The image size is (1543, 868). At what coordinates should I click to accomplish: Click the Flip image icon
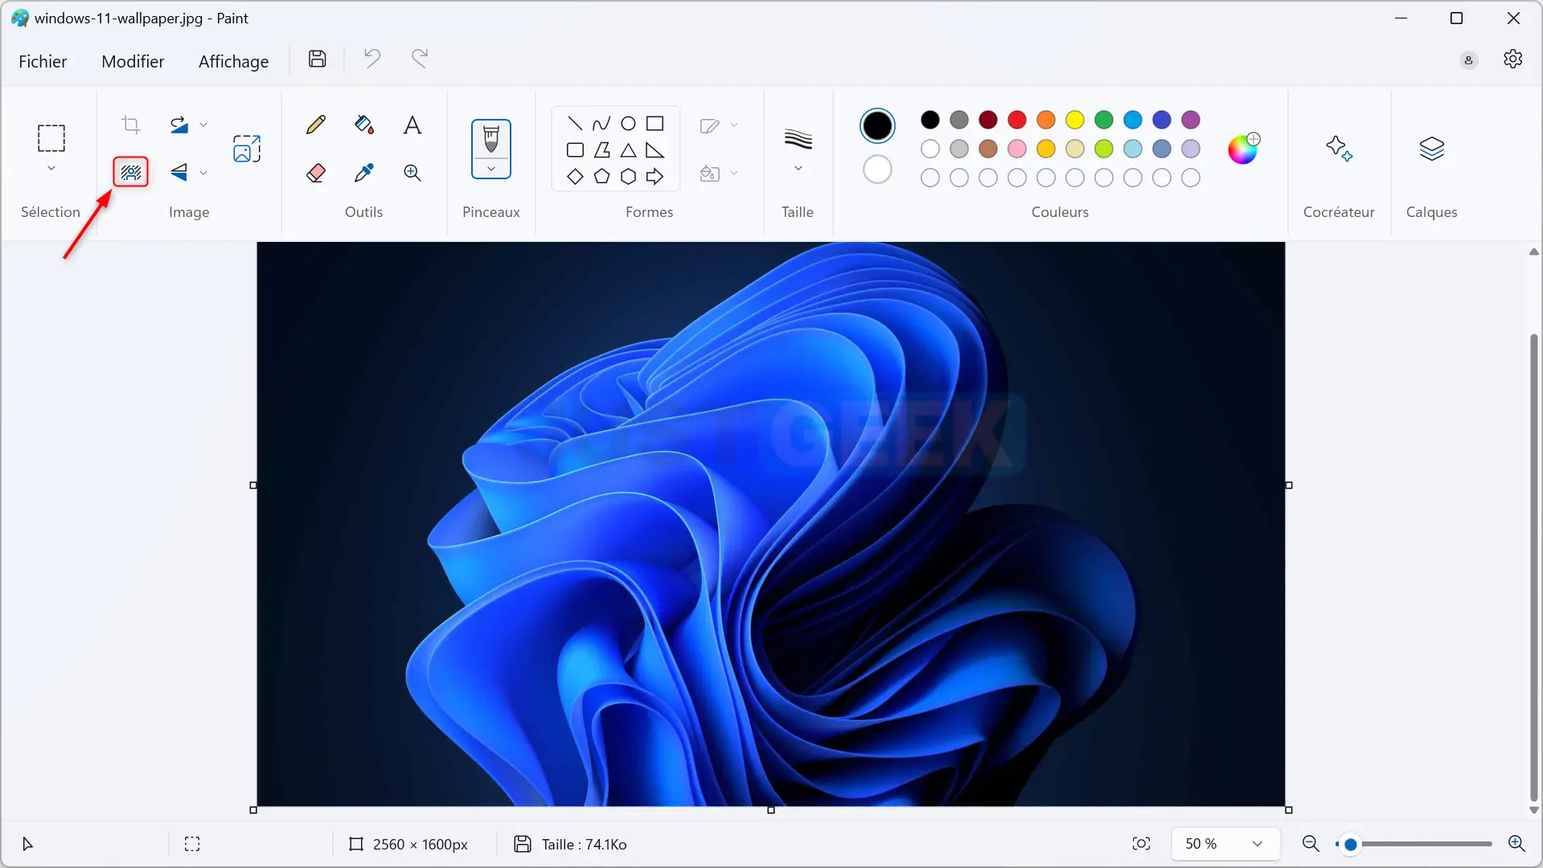[x=179, y=172]
